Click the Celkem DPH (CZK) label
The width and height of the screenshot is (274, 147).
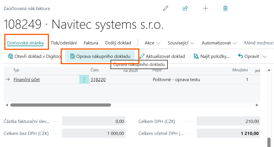157,121
